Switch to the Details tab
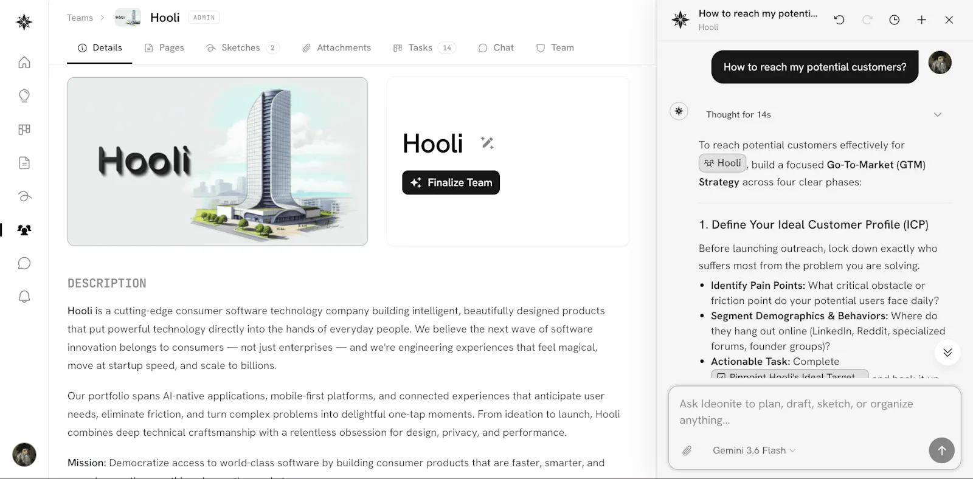 pyautogui.click(x=100, y=47)
